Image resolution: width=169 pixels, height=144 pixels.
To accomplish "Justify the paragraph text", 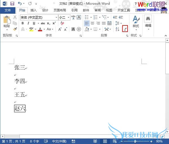I will 104,23.
